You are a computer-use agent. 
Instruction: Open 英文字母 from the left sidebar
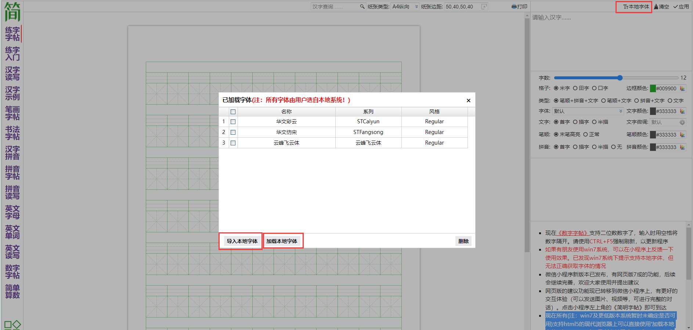(12, 212)
